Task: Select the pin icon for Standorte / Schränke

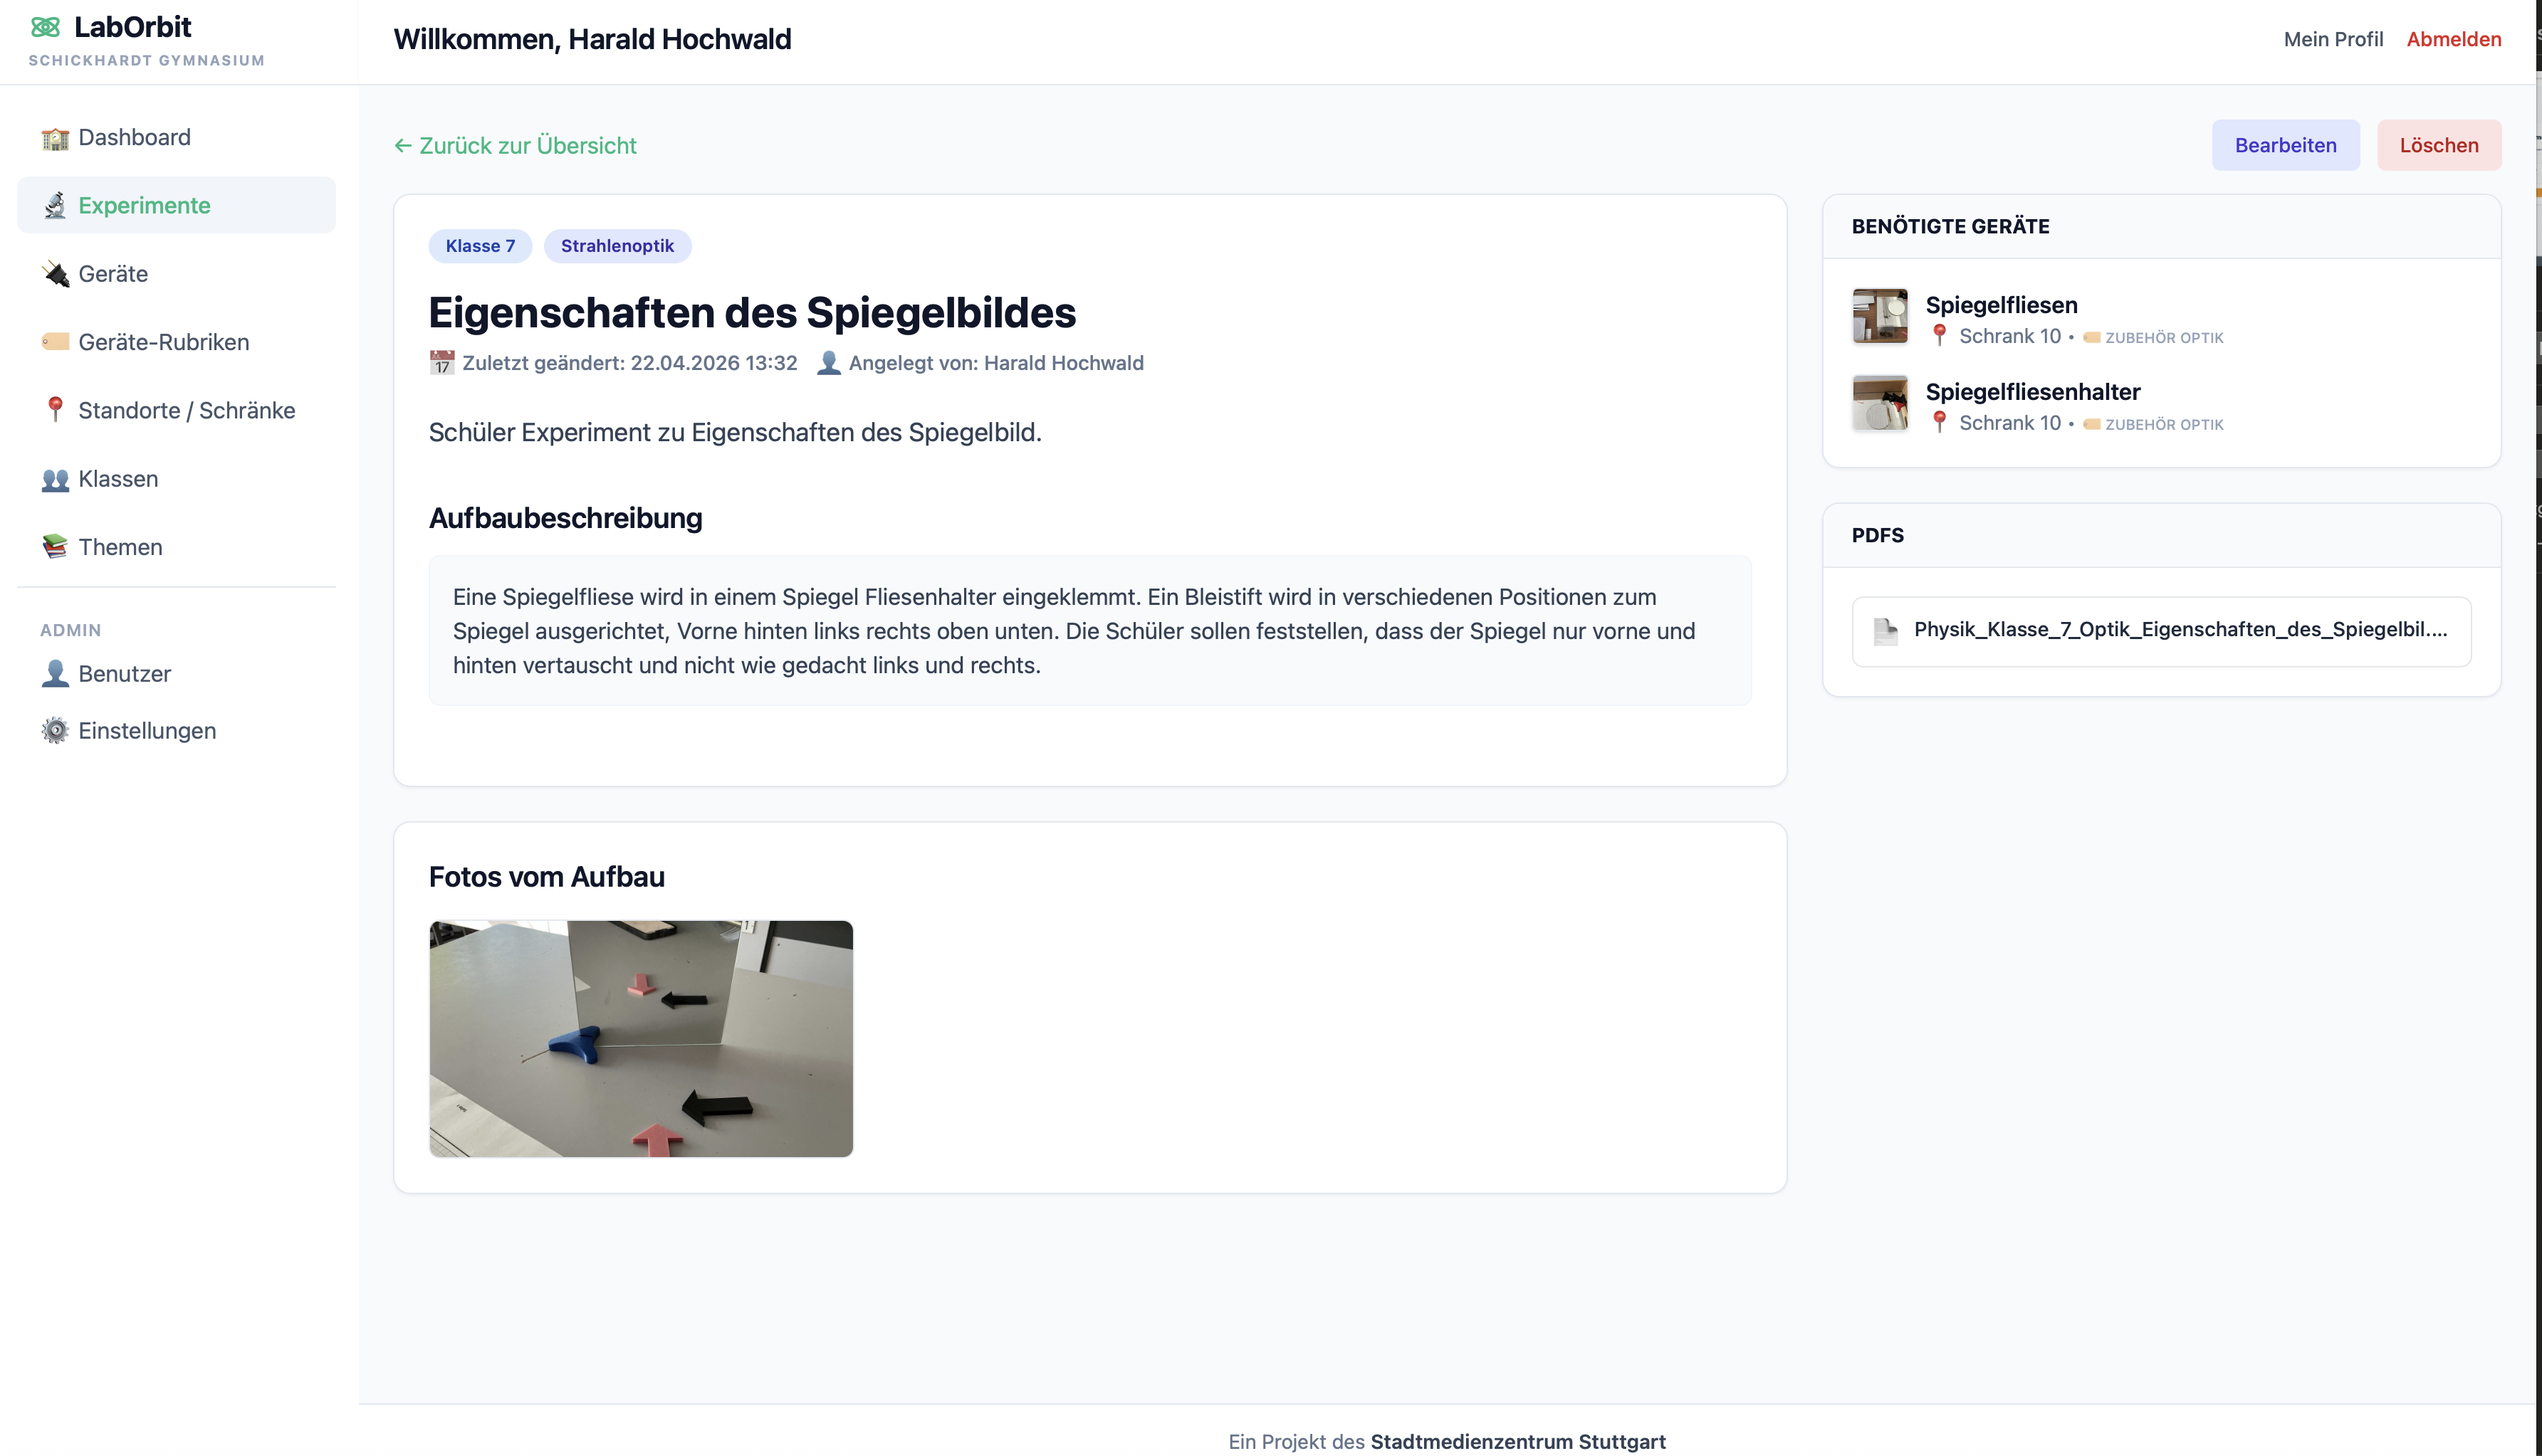Action: coord(54,410)
